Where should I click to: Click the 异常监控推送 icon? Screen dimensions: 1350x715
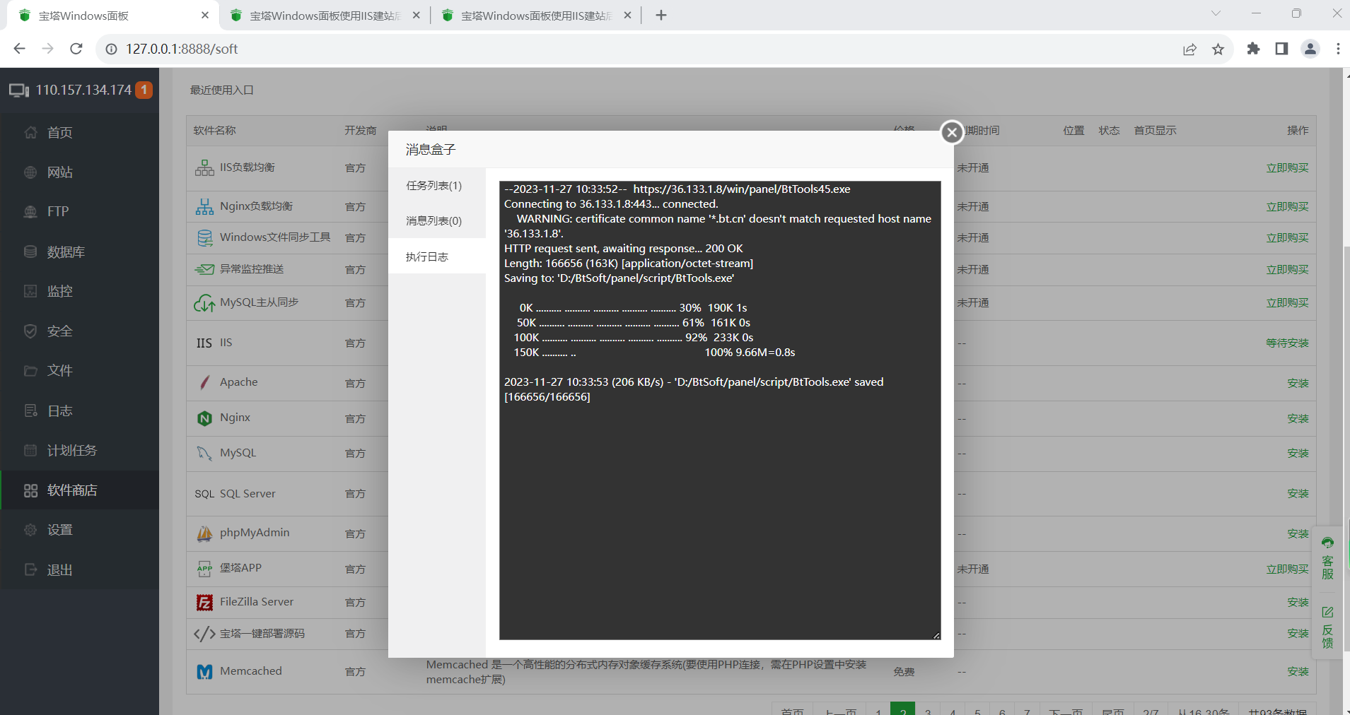click(204, 269)
